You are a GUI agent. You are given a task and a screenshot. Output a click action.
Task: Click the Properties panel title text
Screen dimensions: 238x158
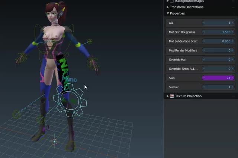tap(177, 13)
